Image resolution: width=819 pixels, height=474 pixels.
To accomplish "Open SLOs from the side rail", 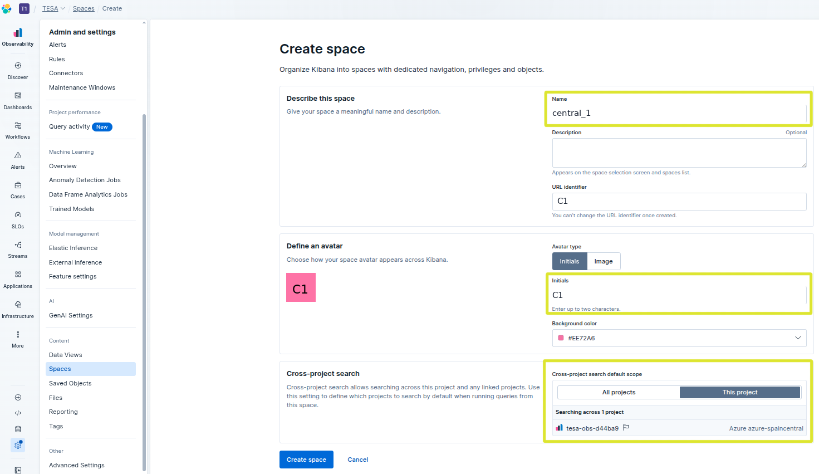I will [x=18, y=220].
